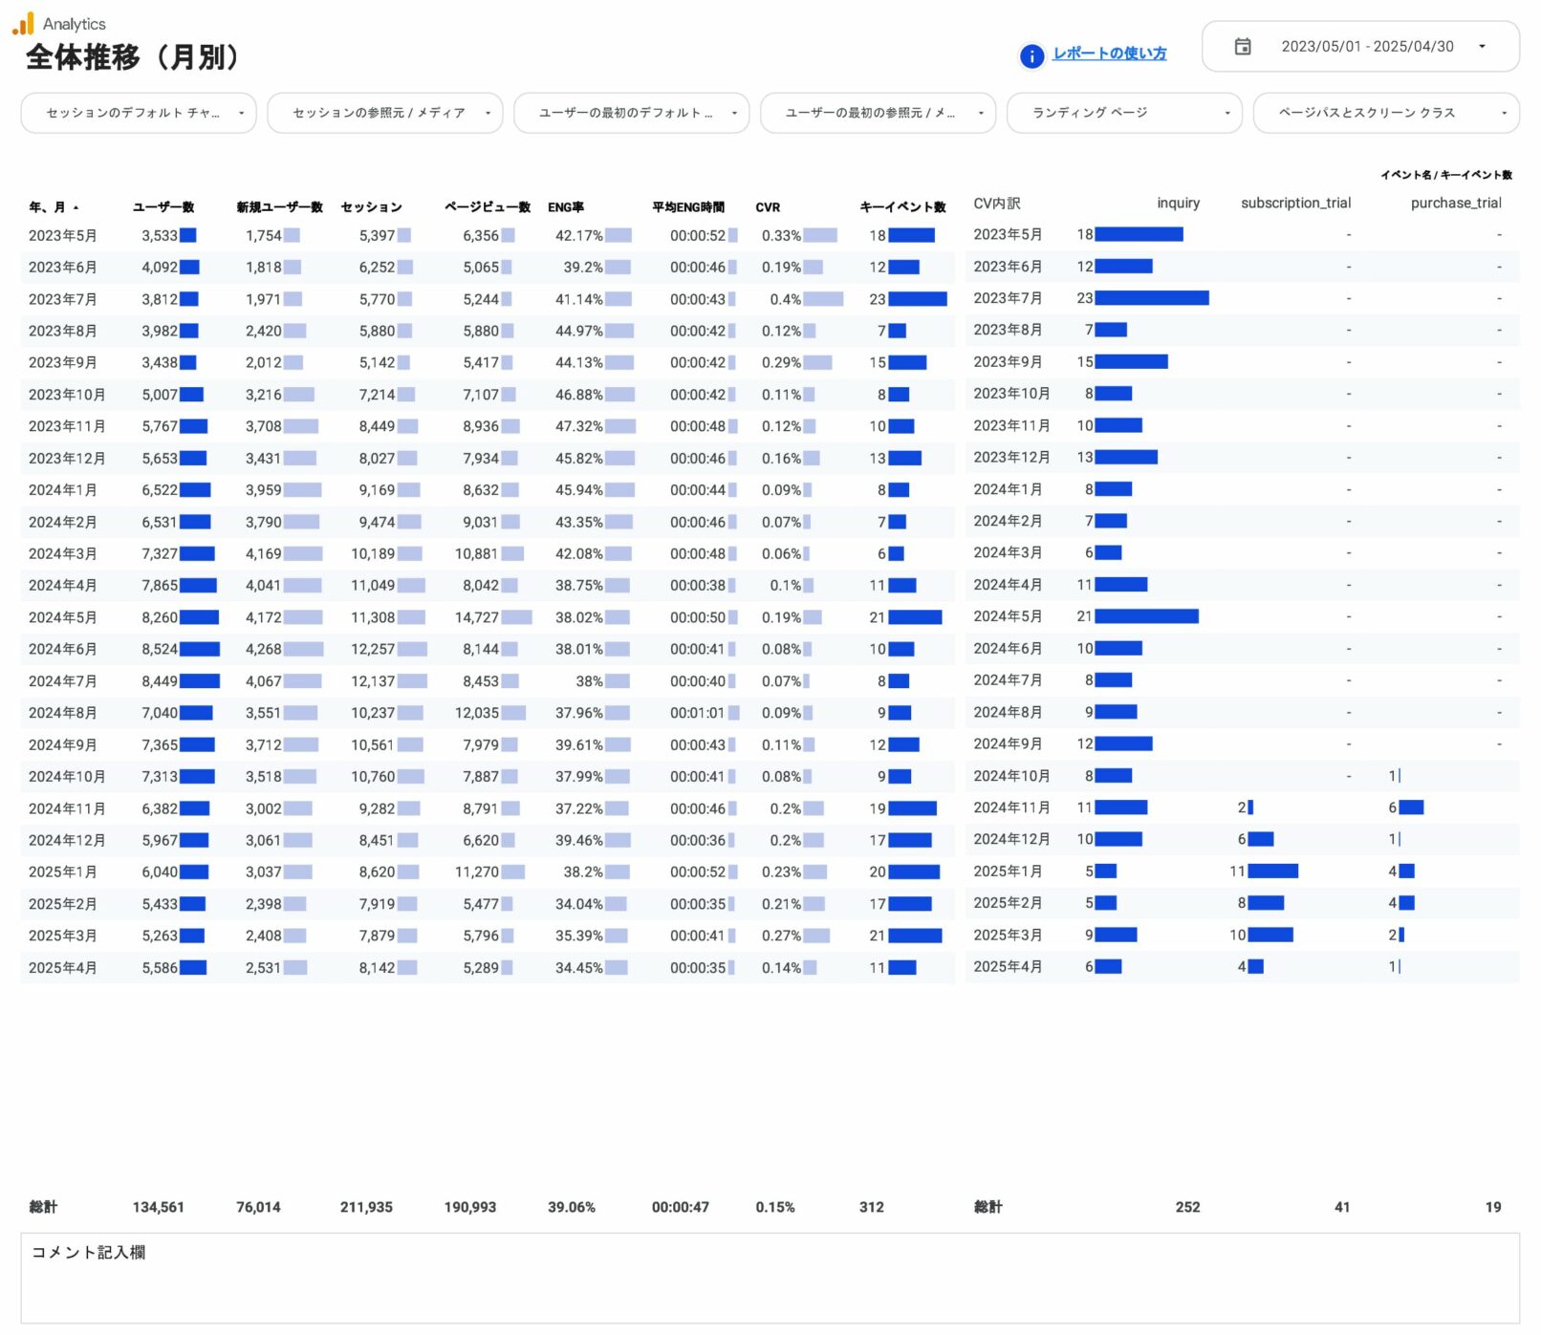Click the キーイベント数 column header
This screenshot has width=1541, height=1335.
point(902,207)
